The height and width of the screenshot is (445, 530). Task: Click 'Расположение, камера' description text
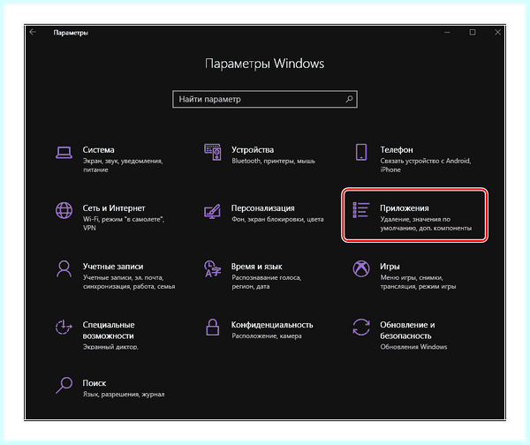click(x=267, y=336)
